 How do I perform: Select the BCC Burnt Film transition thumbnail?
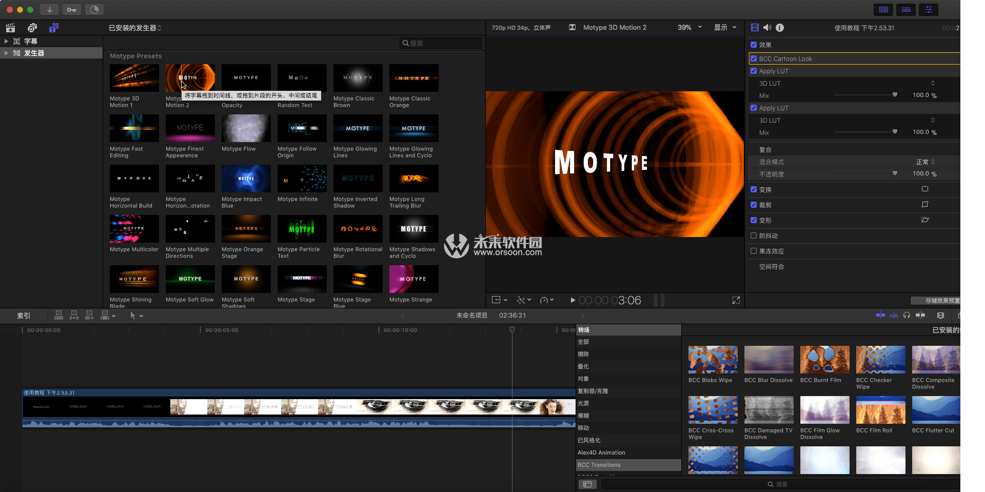click(824, 359)
